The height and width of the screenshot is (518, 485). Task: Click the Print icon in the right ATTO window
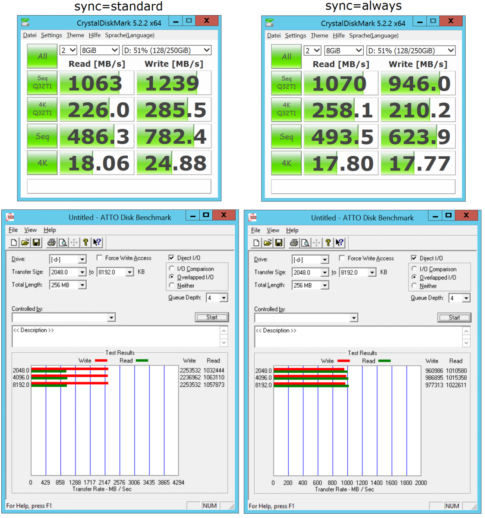tap(294, 243)
